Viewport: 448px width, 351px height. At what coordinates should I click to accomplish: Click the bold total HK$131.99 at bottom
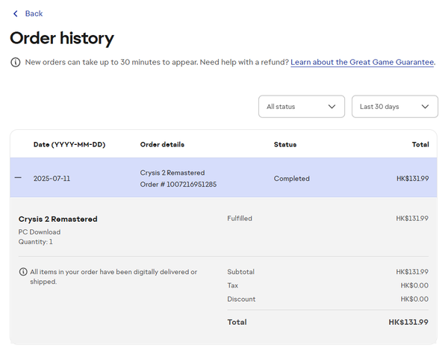408,322
